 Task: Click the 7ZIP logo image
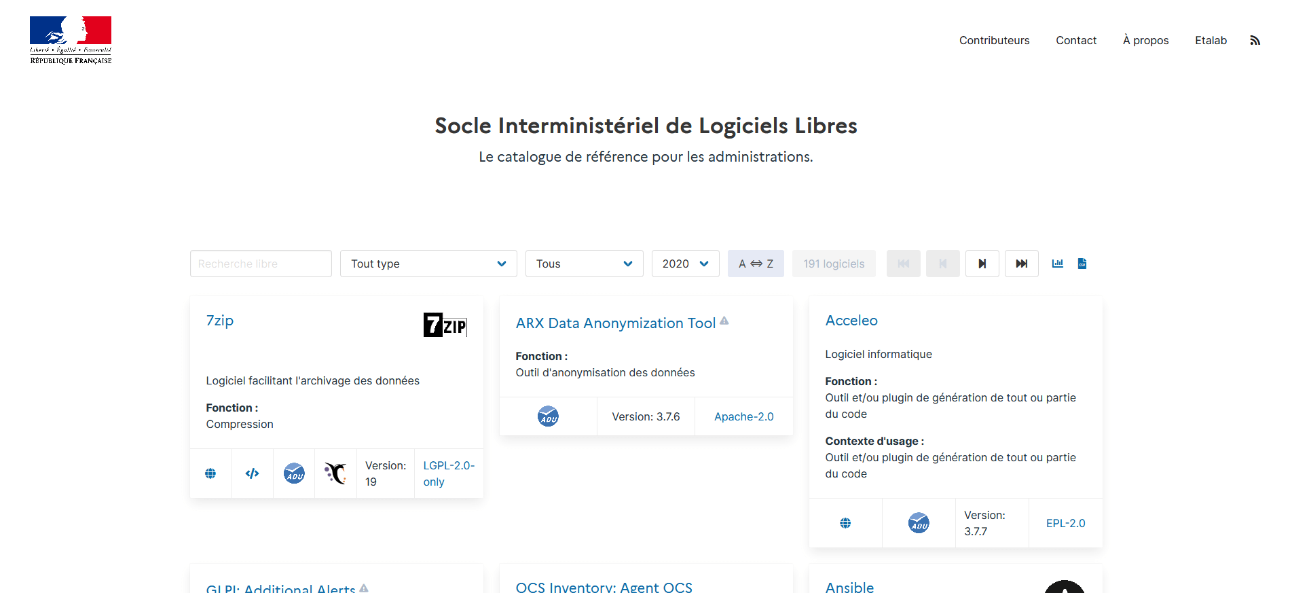click(x=445, y=325)
